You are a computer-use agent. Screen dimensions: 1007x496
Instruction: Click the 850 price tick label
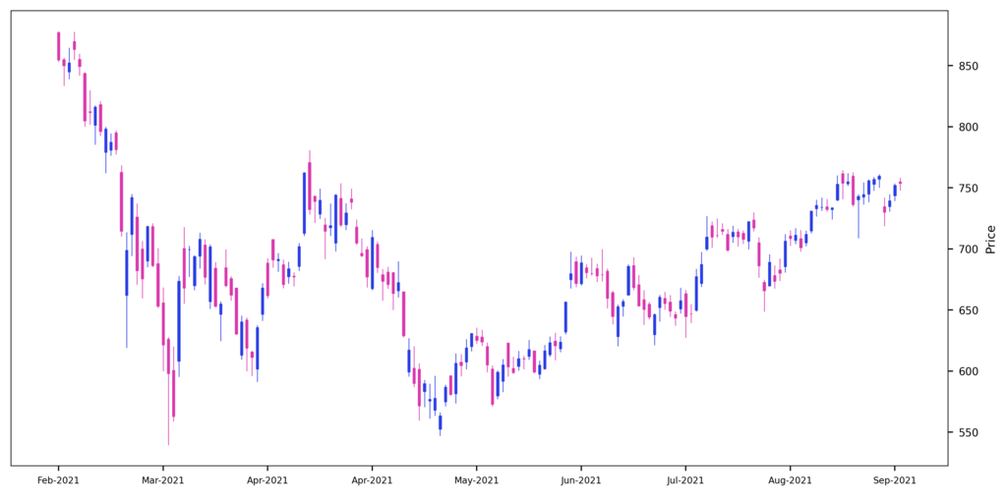tap(968, 67)
